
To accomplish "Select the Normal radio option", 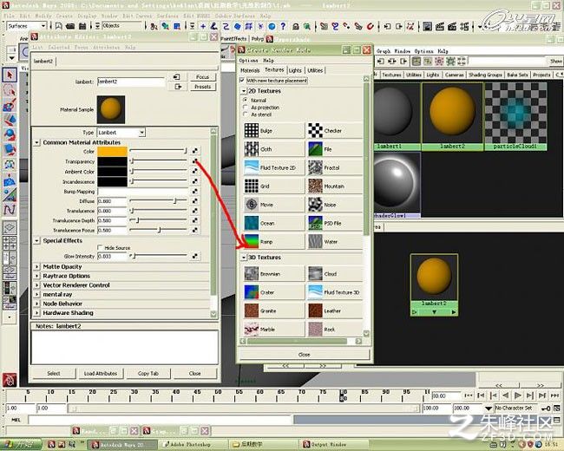I will point(246,100).
